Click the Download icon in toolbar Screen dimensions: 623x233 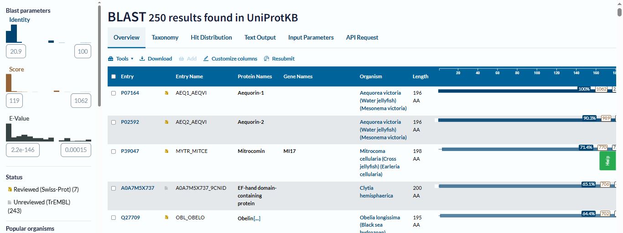coord(142,59)
